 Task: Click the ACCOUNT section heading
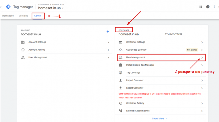click(25, 30)
